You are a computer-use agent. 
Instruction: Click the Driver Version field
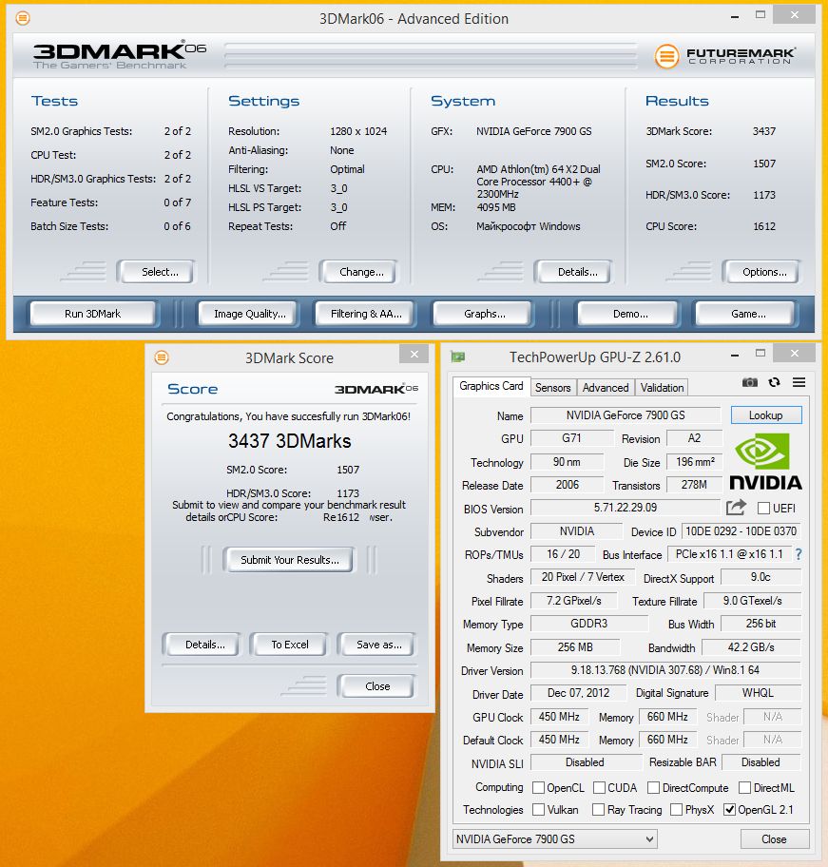[664, 669]
